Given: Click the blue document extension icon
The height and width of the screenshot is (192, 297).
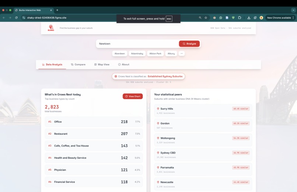Looking at the screenshot, I should pos(227,18).
